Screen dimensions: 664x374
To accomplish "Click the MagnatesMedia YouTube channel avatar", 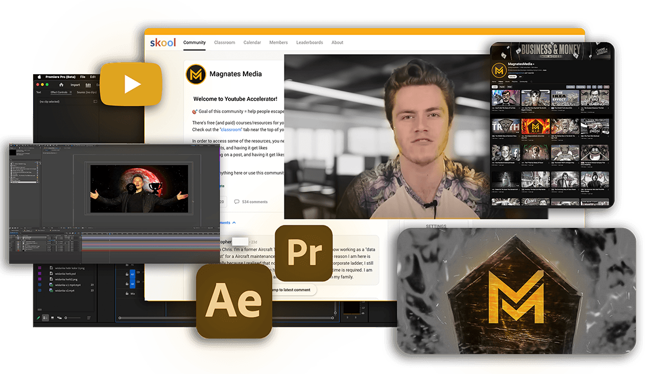I will [499, 70].
